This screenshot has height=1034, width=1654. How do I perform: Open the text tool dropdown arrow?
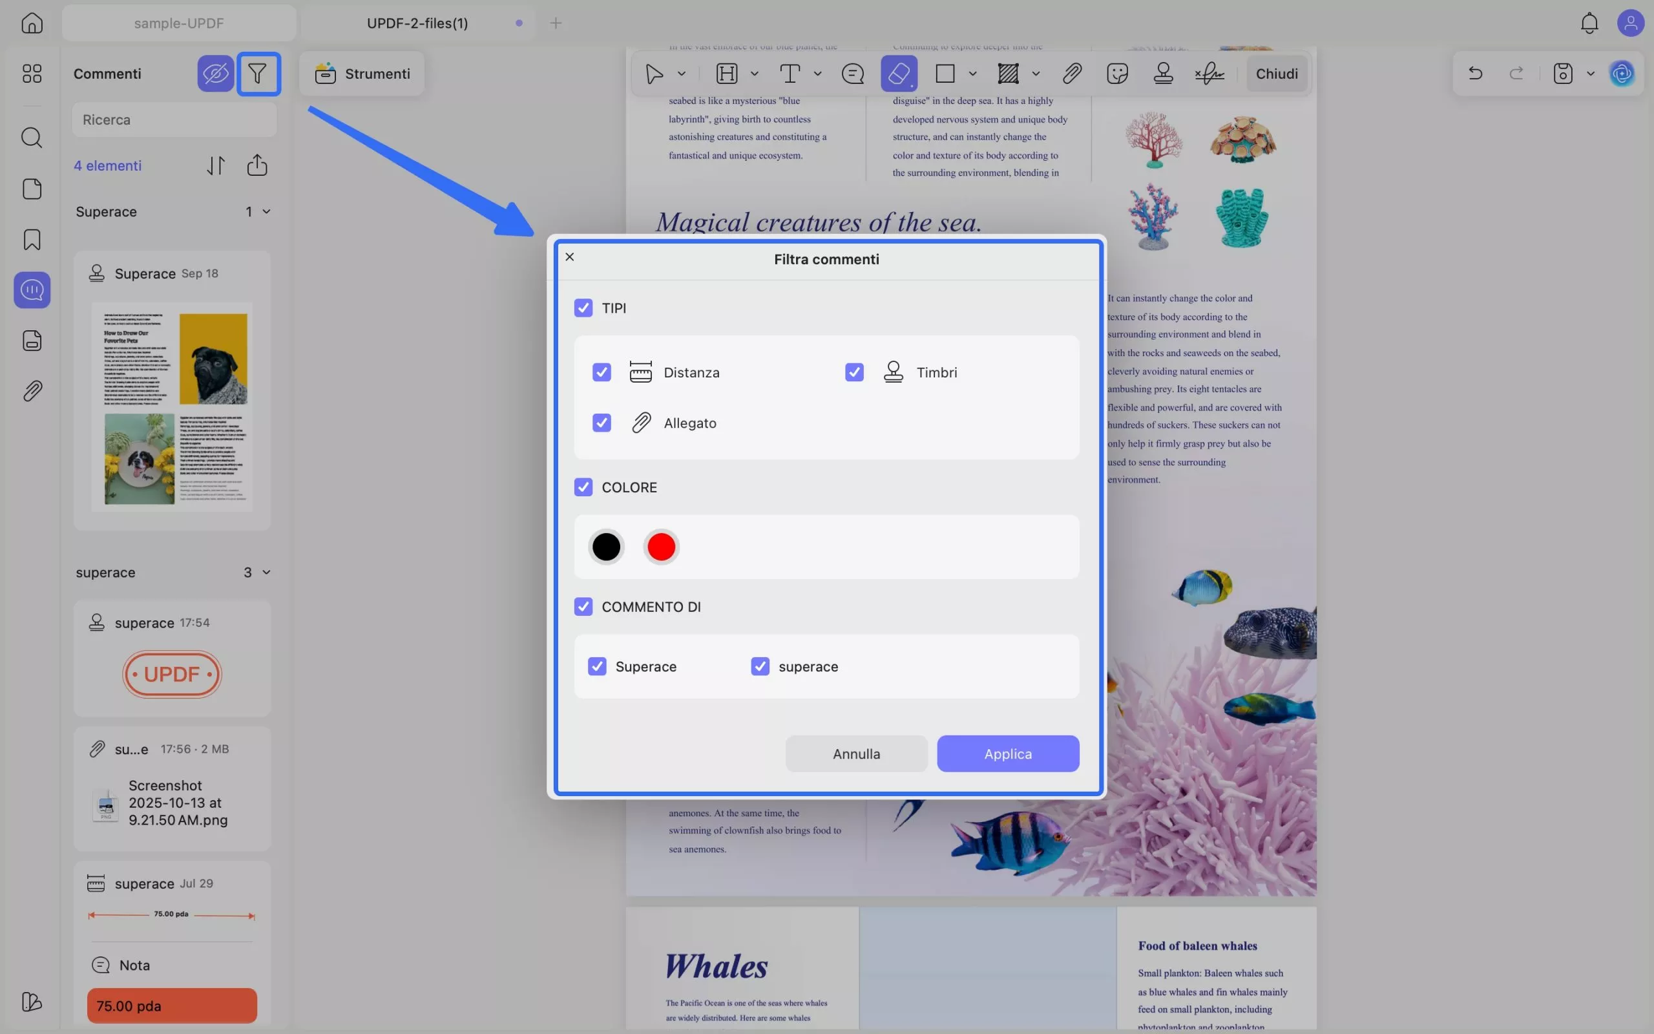817,73
